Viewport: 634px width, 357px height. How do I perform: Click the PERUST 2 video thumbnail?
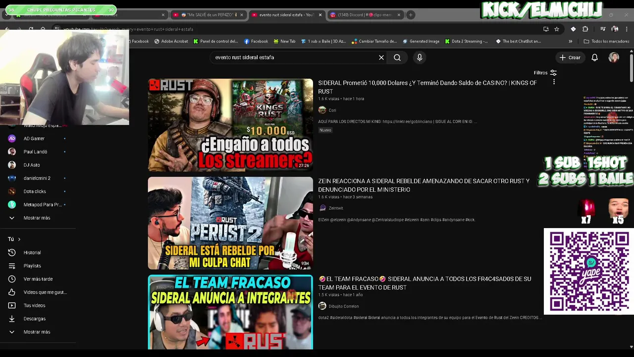coord(230,223)
